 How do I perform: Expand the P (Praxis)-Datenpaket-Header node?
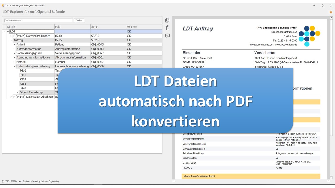[x=11, y=36]
